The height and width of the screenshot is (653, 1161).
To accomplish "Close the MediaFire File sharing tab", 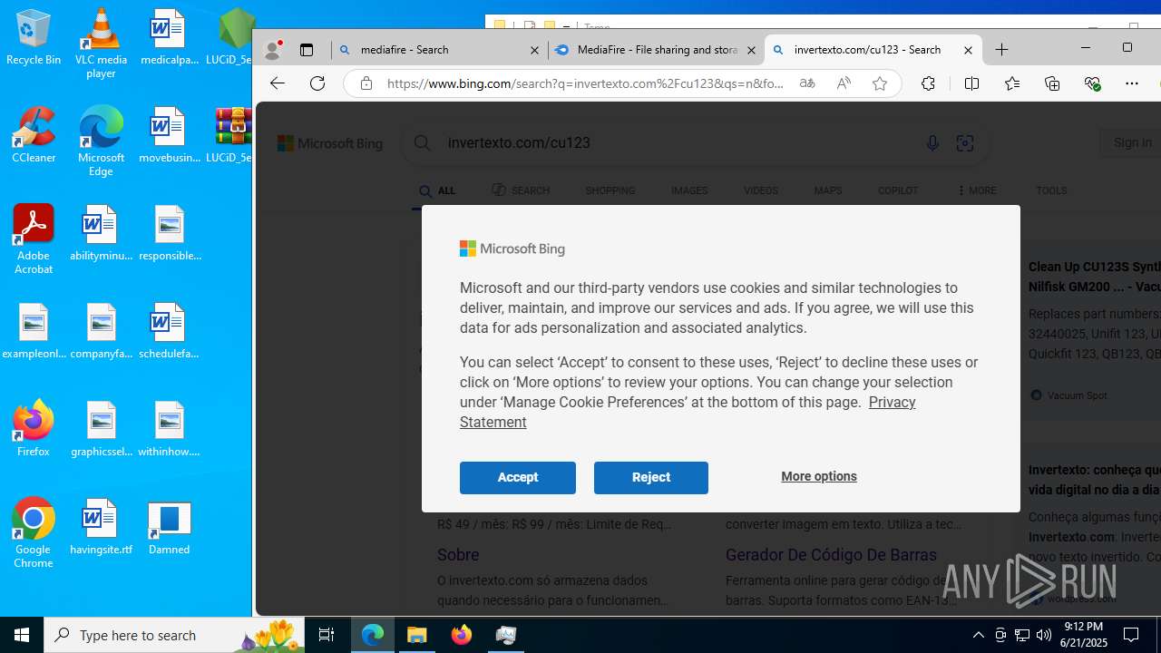I will click(x=751, y=51).
